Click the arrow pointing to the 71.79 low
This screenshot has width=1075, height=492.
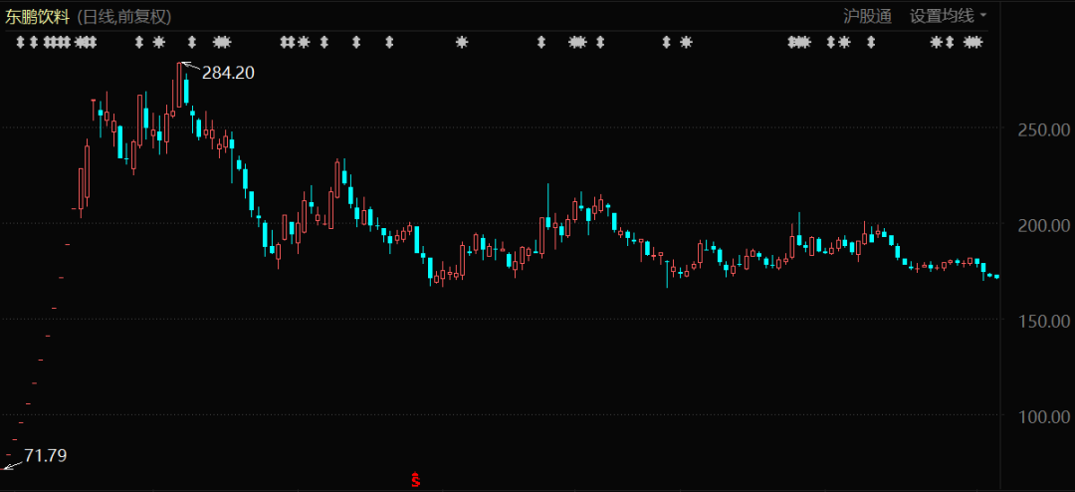point(11,463)
